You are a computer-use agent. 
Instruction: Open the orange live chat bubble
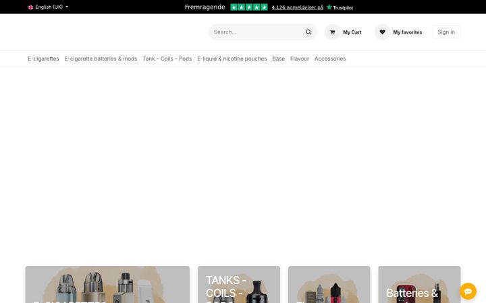[x=468, y=292]
